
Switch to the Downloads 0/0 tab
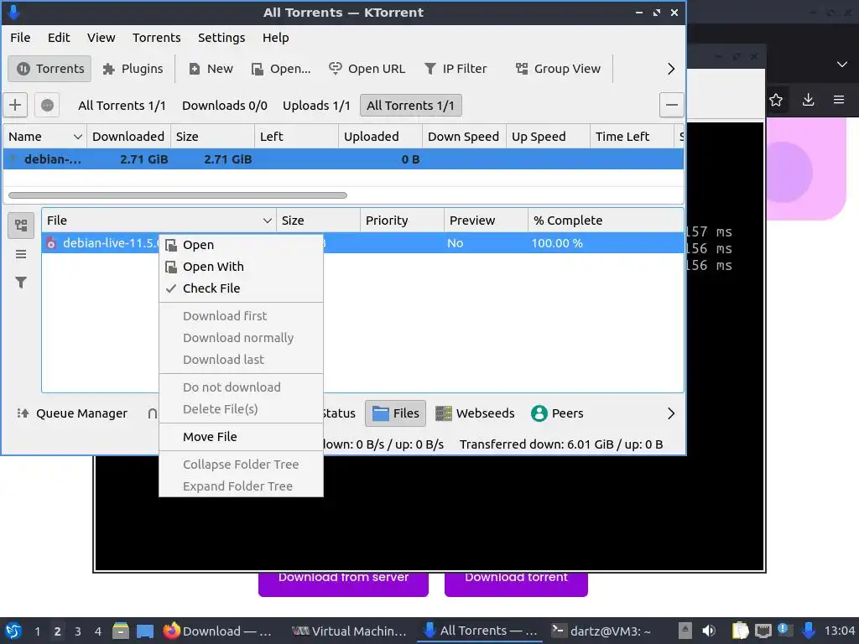[x=225, y=105]
